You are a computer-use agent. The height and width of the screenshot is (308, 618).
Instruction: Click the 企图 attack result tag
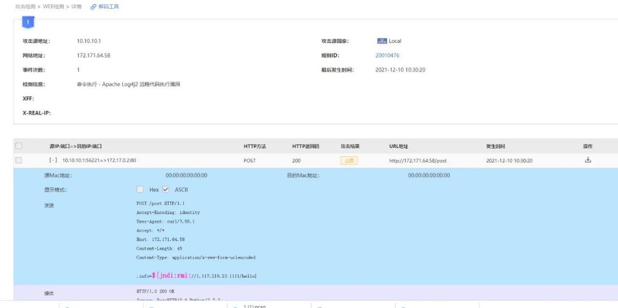[349, 161]
